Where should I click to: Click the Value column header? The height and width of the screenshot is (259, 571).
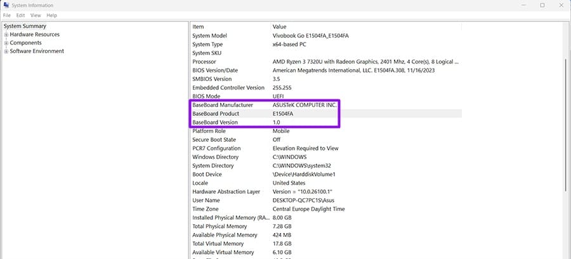[366, 27]
